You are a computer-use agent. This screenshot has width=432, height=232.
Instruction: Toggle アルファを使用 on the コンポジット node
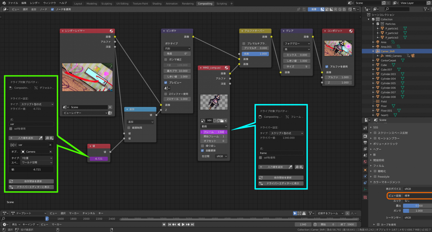coord(327,66)
